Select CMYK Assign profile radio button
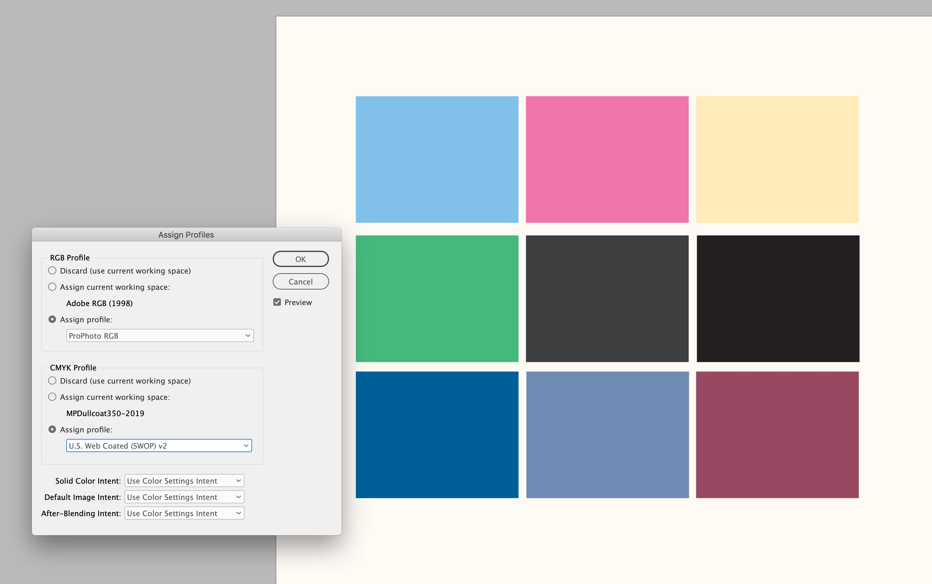Screen dimensions: 932x584 (52, 430)
